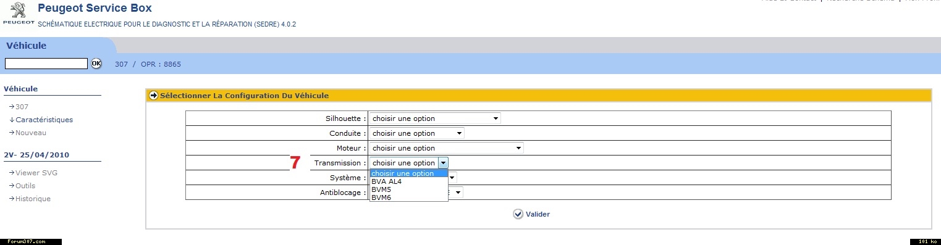Click the arrow icon next to 307
Image resolution: width=941 pixels, height=245 pixels.
click(x=12, y=107)
